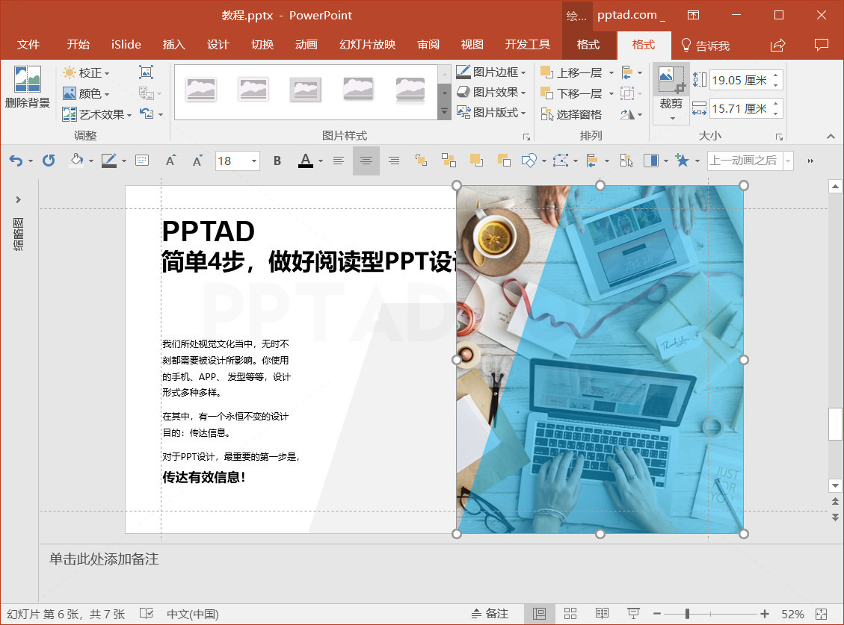Click the Shape Fill paint bucket icon
Viewport: 844px width, 625px height.
point(77,161)
